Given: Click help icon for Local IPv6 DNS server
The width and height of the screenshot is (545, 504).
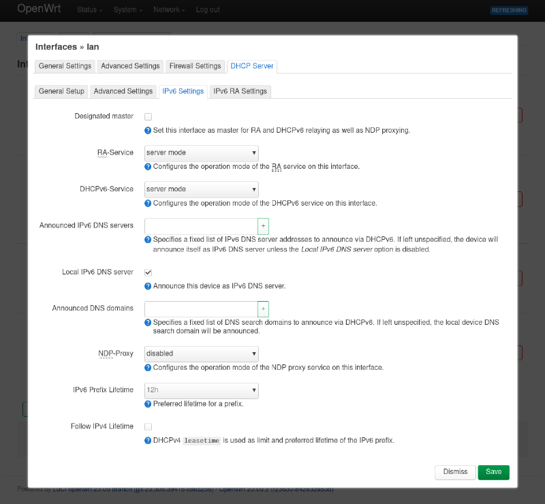Looking at the screenshot, I should tap(148, 286).
